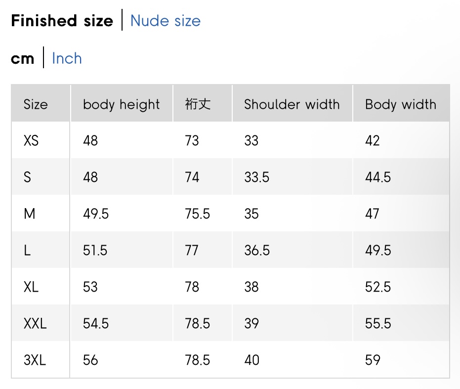Click the body height column header
Viewport: 460px width, 389px height.
(x=121, y=104)
